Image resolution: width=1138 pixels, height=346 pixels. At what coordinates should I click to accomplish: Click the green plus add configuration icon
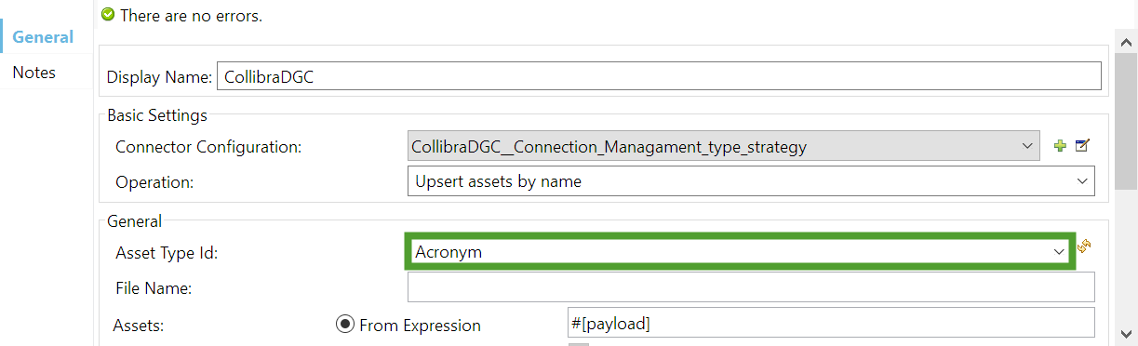point(1060,146)
